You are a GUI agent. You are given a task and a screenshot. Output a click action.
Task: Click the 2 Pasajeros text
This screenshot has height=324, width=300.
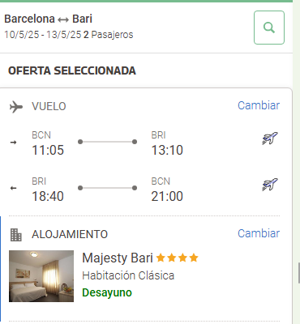[108, 35]
